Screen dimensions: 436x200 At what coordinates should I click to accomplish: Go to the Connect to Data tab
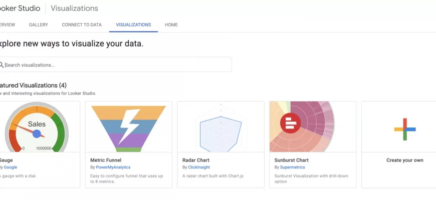82,24
